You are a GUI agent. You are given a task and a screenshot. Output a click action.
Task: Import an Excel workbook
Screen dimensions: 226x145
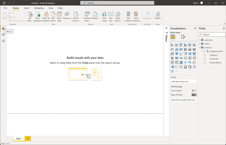coord(38,17)
